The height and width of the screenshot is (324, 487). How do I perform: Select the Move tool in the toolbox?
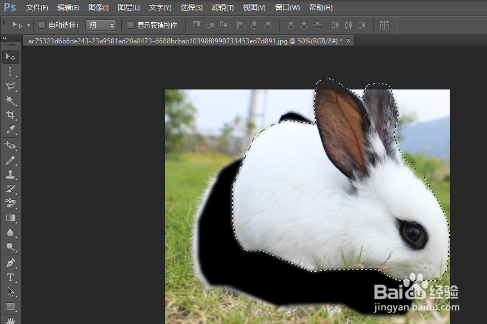pyautogui.click(x=11, y=57)
